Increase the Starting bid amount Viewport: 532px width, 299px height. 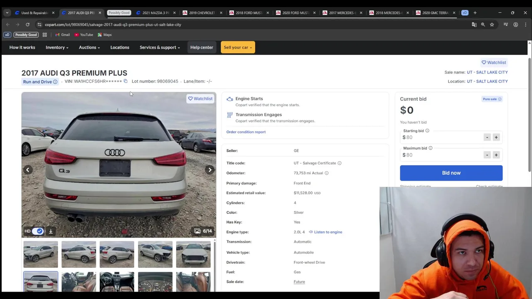click(x=496, y=137)
